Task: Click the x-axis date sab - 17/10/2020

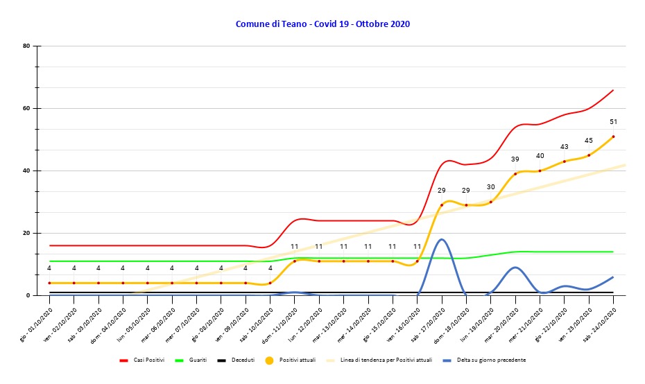Action: point(429,325)
